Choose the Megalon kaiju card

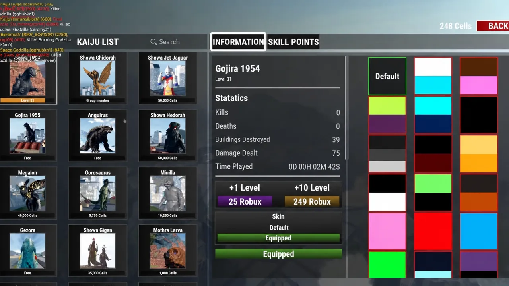(x=27, y=193)
